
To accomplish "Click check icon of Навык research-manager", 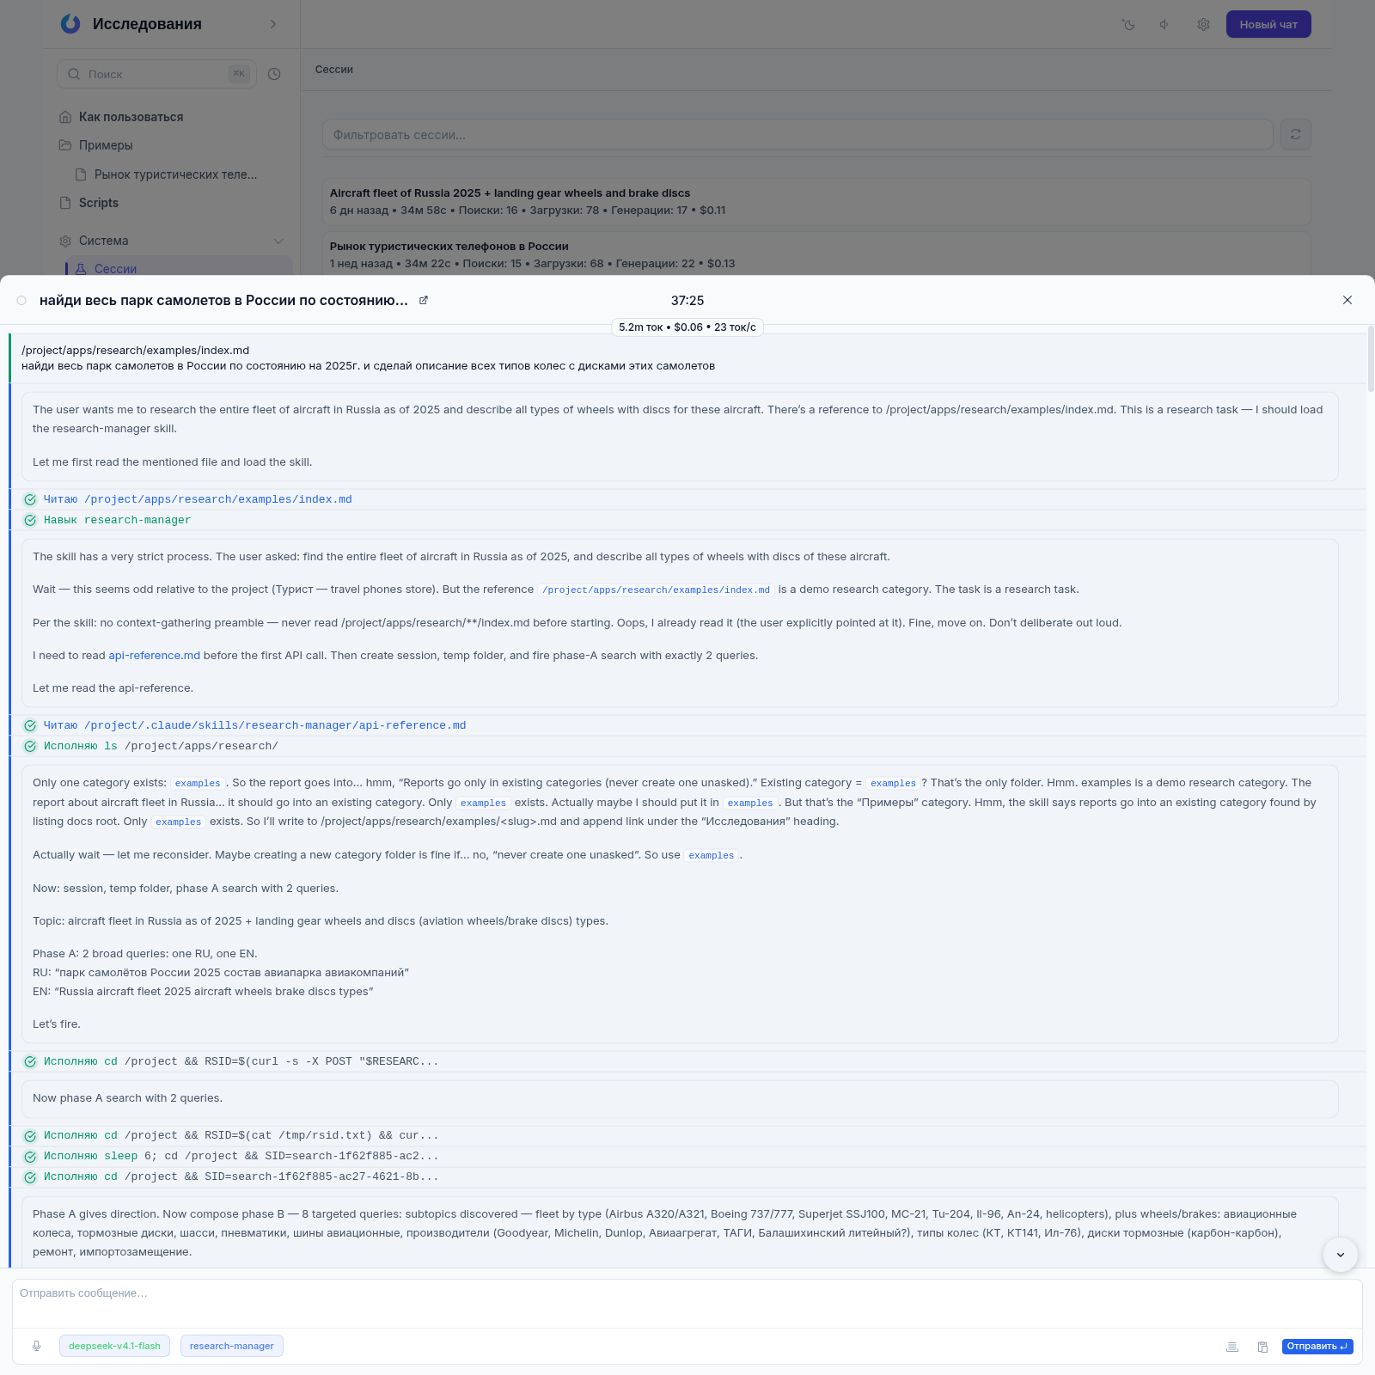I will pos(30,520).
